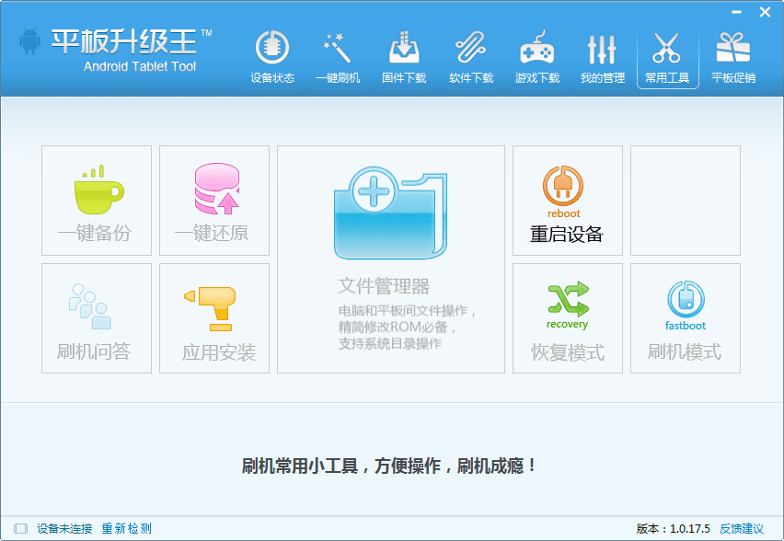Click 重新检测 to re-detect device
Screen dimensions: 784x541
[x=126, y=528]
